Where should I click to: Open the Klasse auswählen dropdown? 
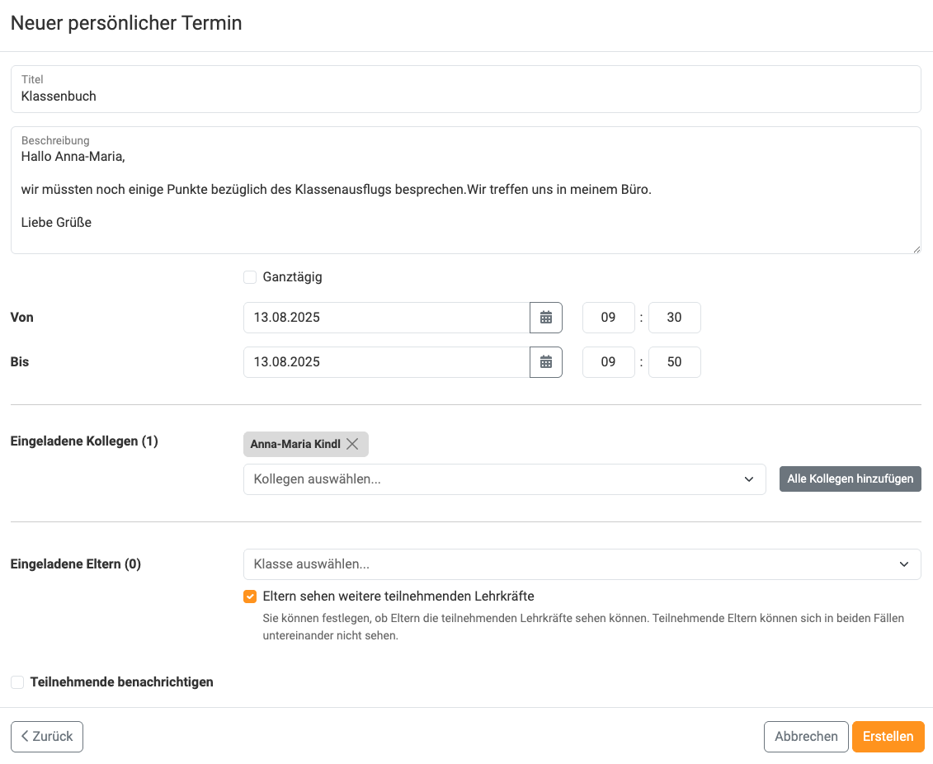582,564
